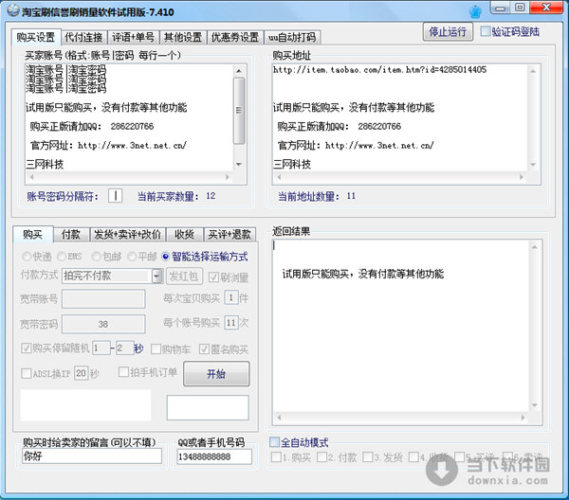Viewport: 569px width, 500px height.
Task: Click the 宽带账号 input field
Action: point(103,299)
